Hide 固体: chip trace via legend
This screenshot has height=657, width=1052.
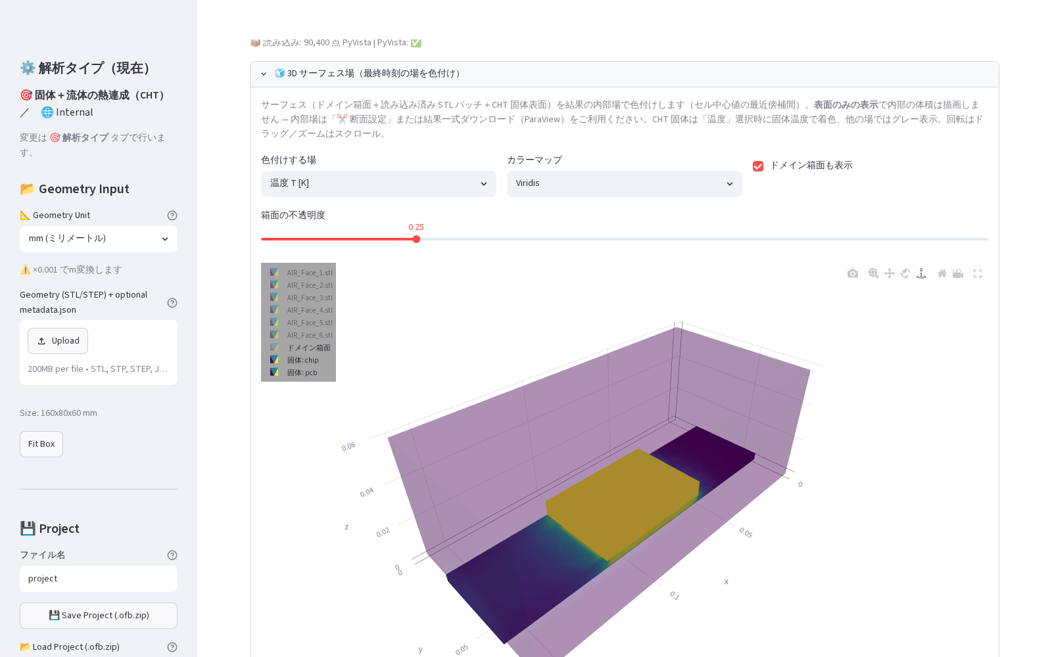301,360
